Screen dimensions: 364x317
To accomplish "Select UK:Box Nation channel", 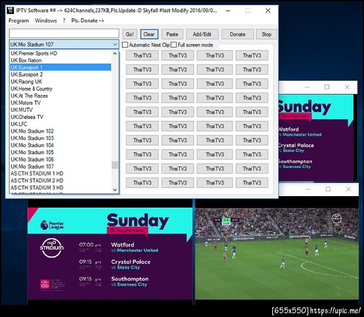I will click(x=61, y=61).
